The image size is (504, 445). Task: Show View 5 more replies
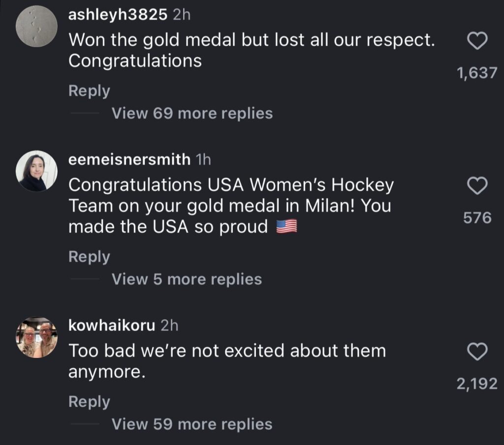pyautogui.click(x=187, y=279)
